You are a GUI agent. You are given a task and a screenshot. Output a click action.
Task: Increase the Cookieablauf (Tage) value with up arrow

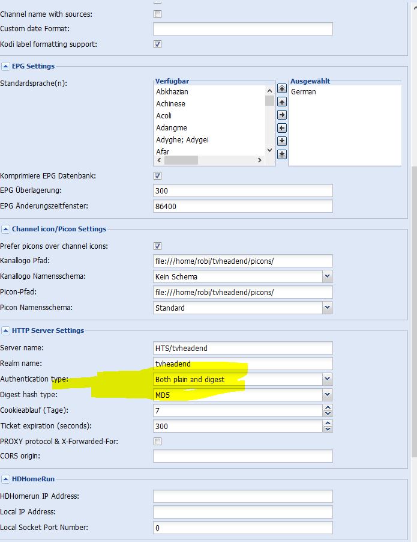click(x=328, y=407)
